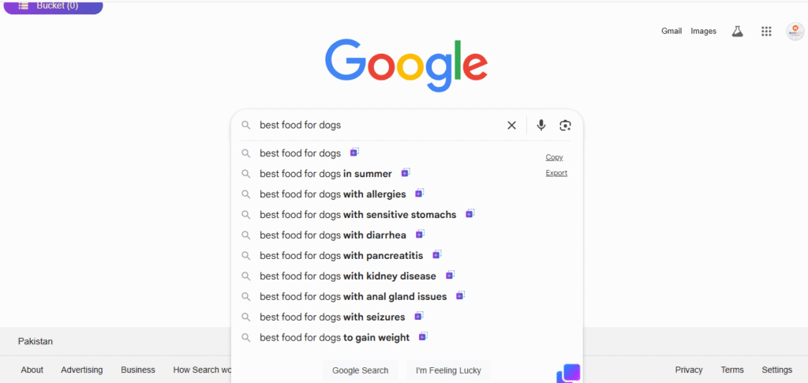Choose "best food for dogs with seizures" suggestion
Viewport: 808px width, 383px height.
(x=332, y=317)
